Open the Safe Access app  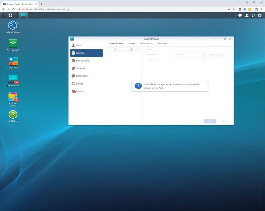[13, 61]
